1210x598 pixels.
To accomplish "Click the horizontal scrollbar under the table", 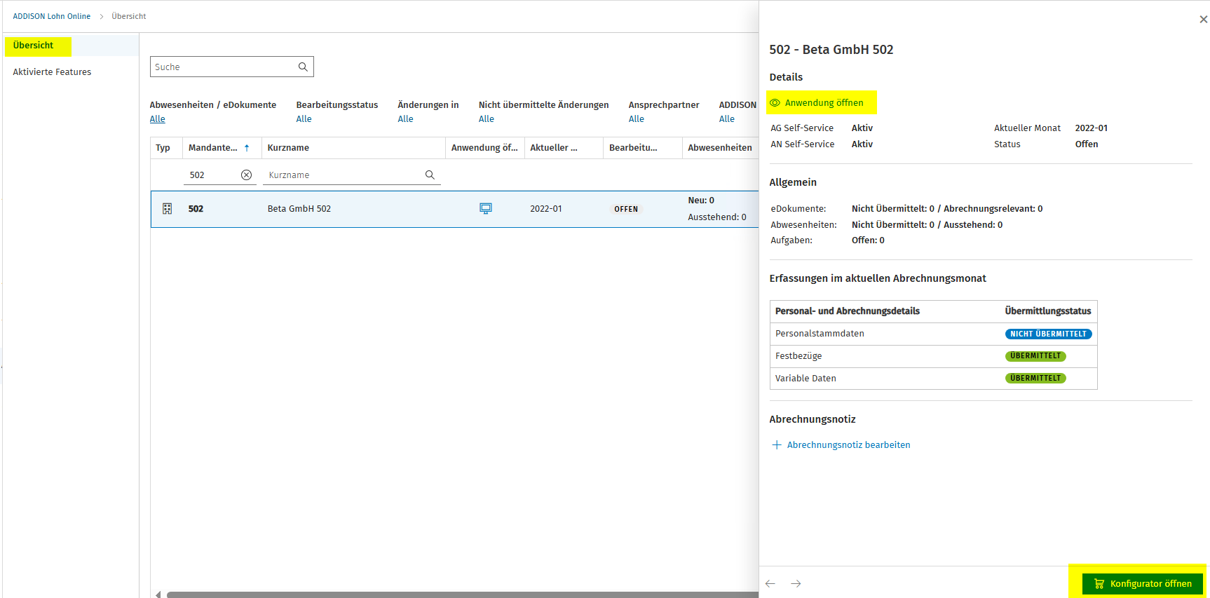I will (463, 594).
